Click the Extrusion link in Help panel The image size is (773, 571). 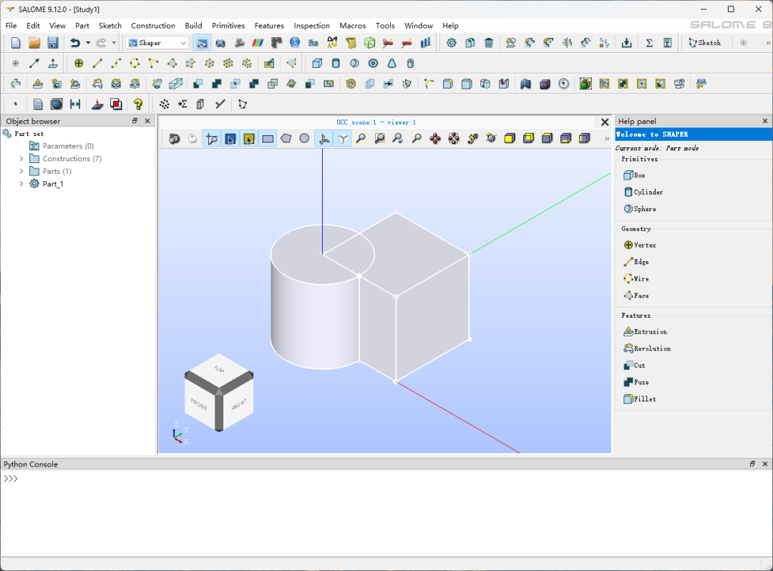click(650, 332)
